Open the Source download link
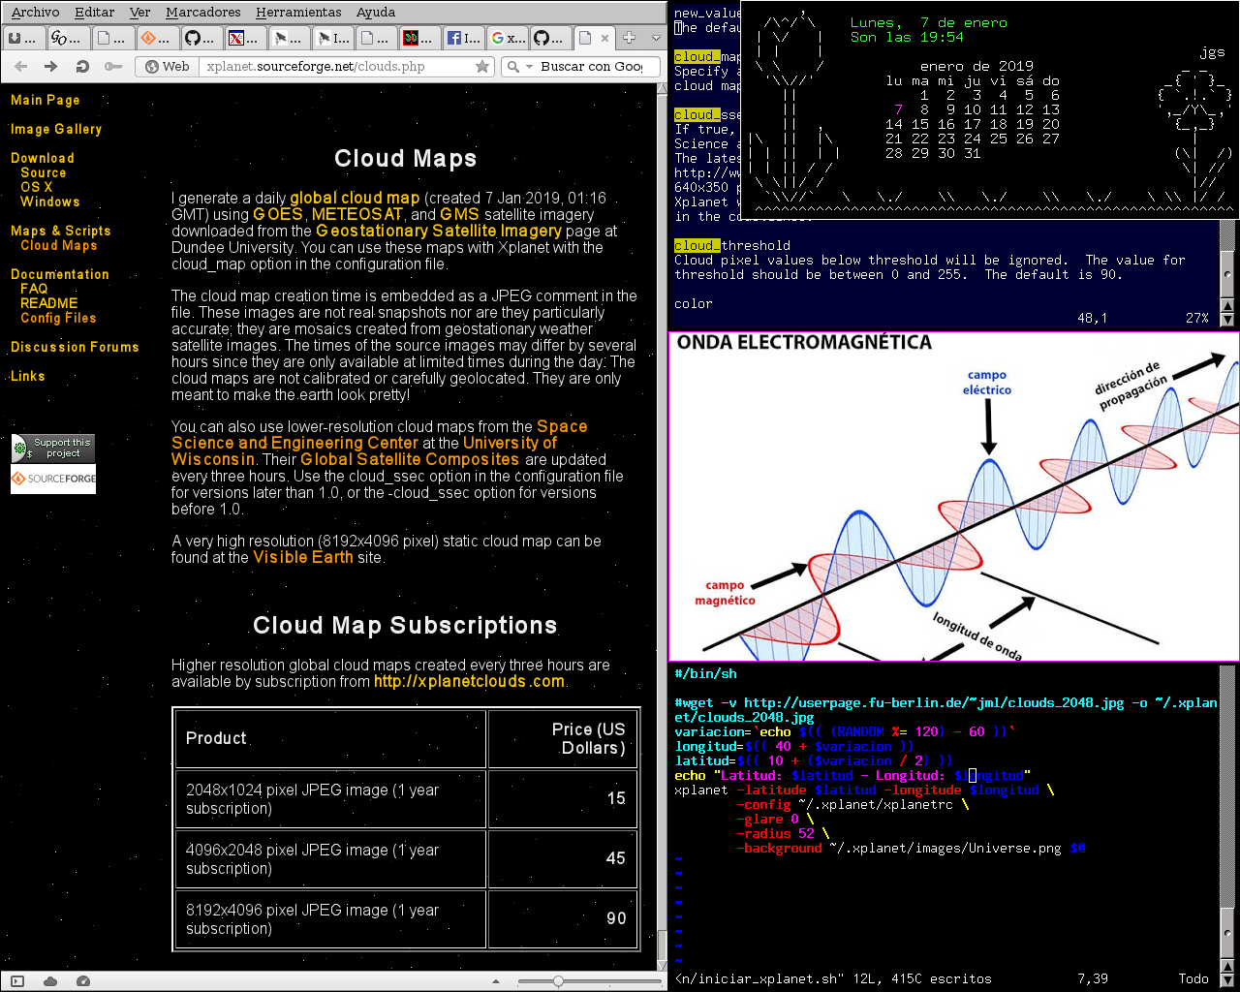Screen dimensions: 1240x992 pyautogui.click(x=44, y=172)
